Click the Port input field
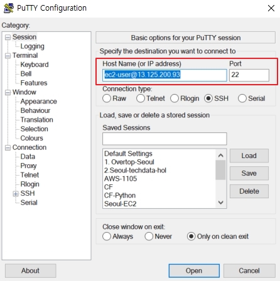This screenshot has height=281, width=280. pos(249,75)
